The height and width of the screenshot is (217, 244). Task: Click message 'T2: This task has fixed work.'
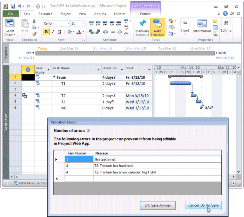pyautogui.click(x=114, y=166)
